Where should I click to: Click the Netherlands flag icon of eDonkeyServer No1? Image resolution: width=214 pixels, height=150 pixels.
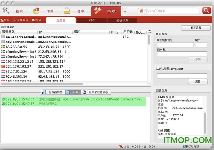[3, 56]
